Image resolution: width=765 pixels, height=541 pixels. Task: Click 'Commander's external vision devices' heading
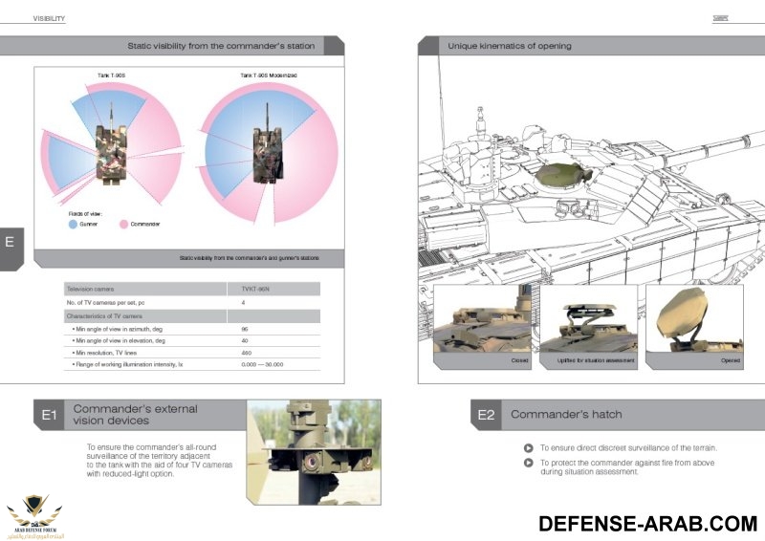point(135,415)
